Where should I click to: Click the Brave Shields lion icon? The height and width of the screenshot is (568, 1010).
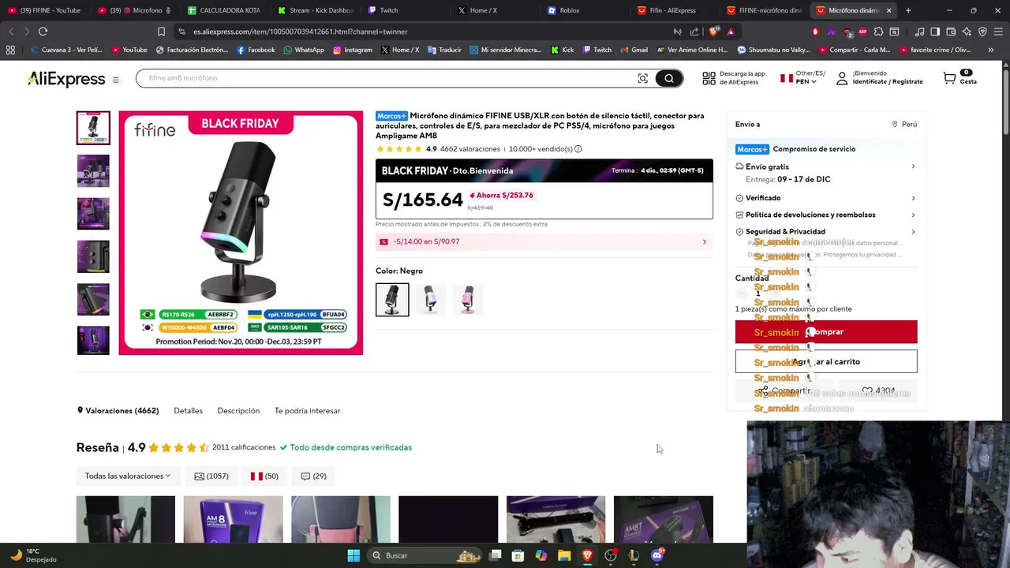click(x=714, y=32)
